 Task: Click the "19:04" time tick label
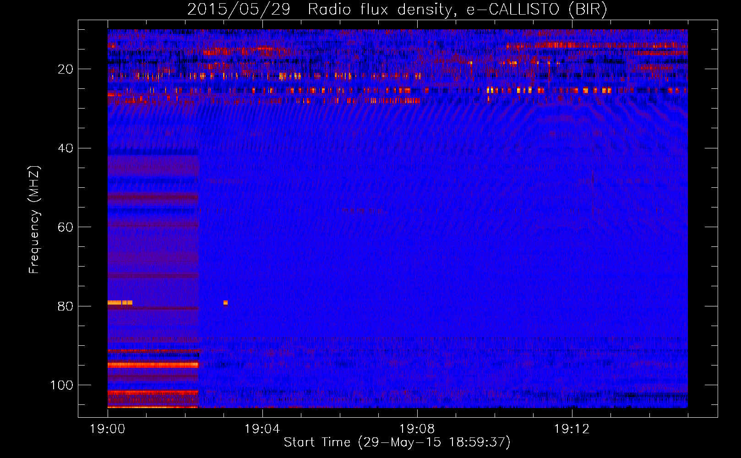(262, 429)
